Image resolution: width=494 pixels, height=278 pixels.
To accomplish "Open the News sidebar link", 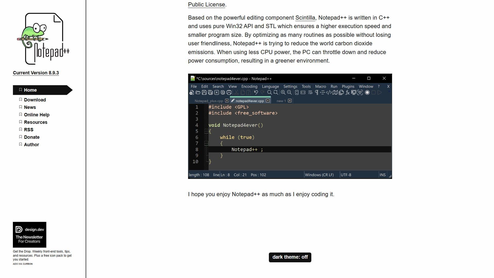I will click(x=30, y=107).
